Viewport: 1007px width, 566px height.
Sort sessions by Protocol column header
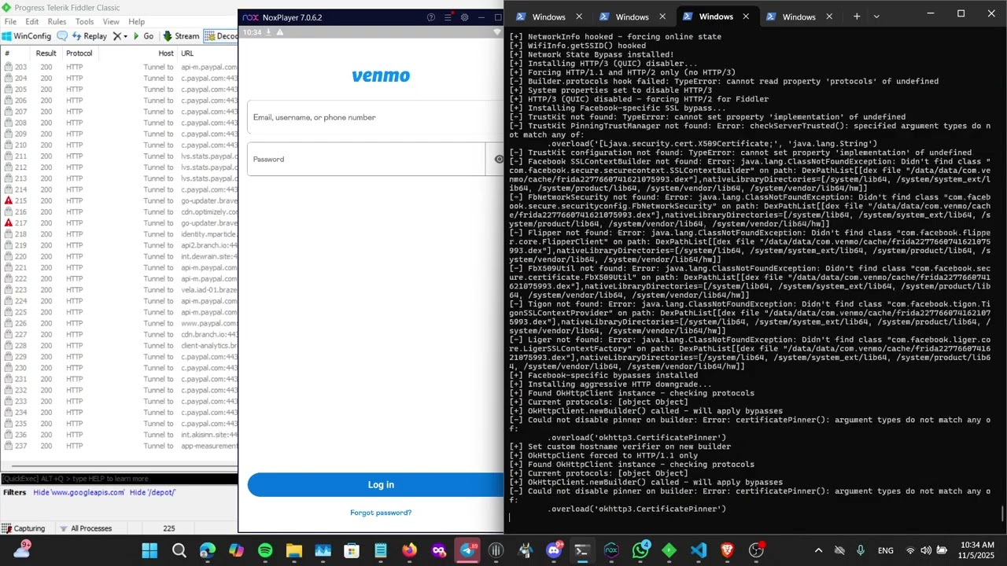pos(79,53)
